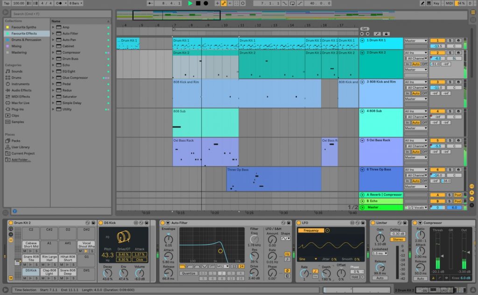Adjust the Limiter Gain knob
The width and height of the screenshot is (478, 295).
[x=380, y=238]
